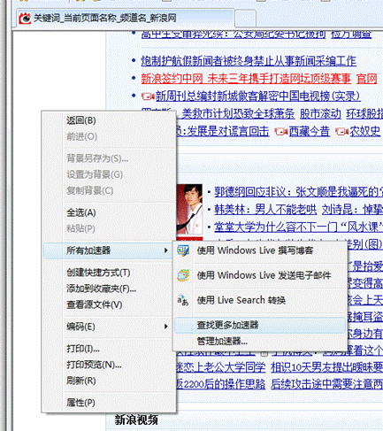The width and height of the screenshot is (383, 431).
Task: Click the video icon beside 西藏今昔
Action: tap(281, 132)
